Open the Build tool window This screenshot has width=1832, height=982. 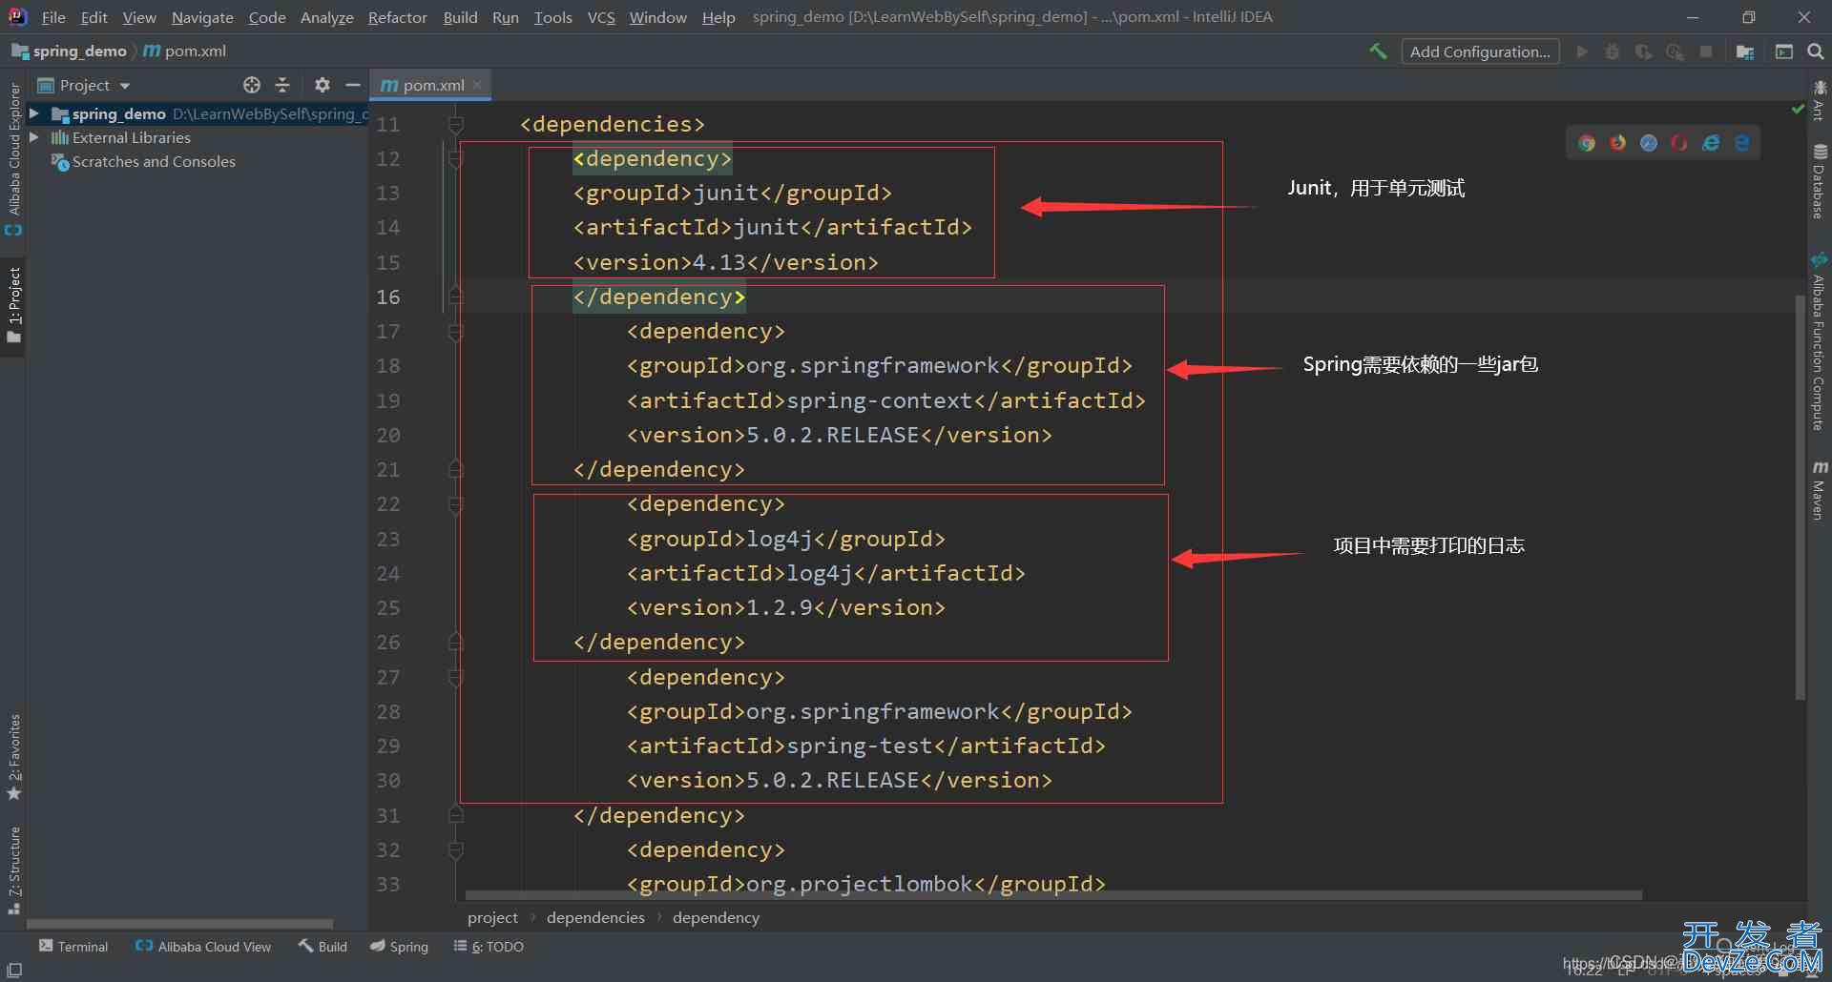pos(323,947)
